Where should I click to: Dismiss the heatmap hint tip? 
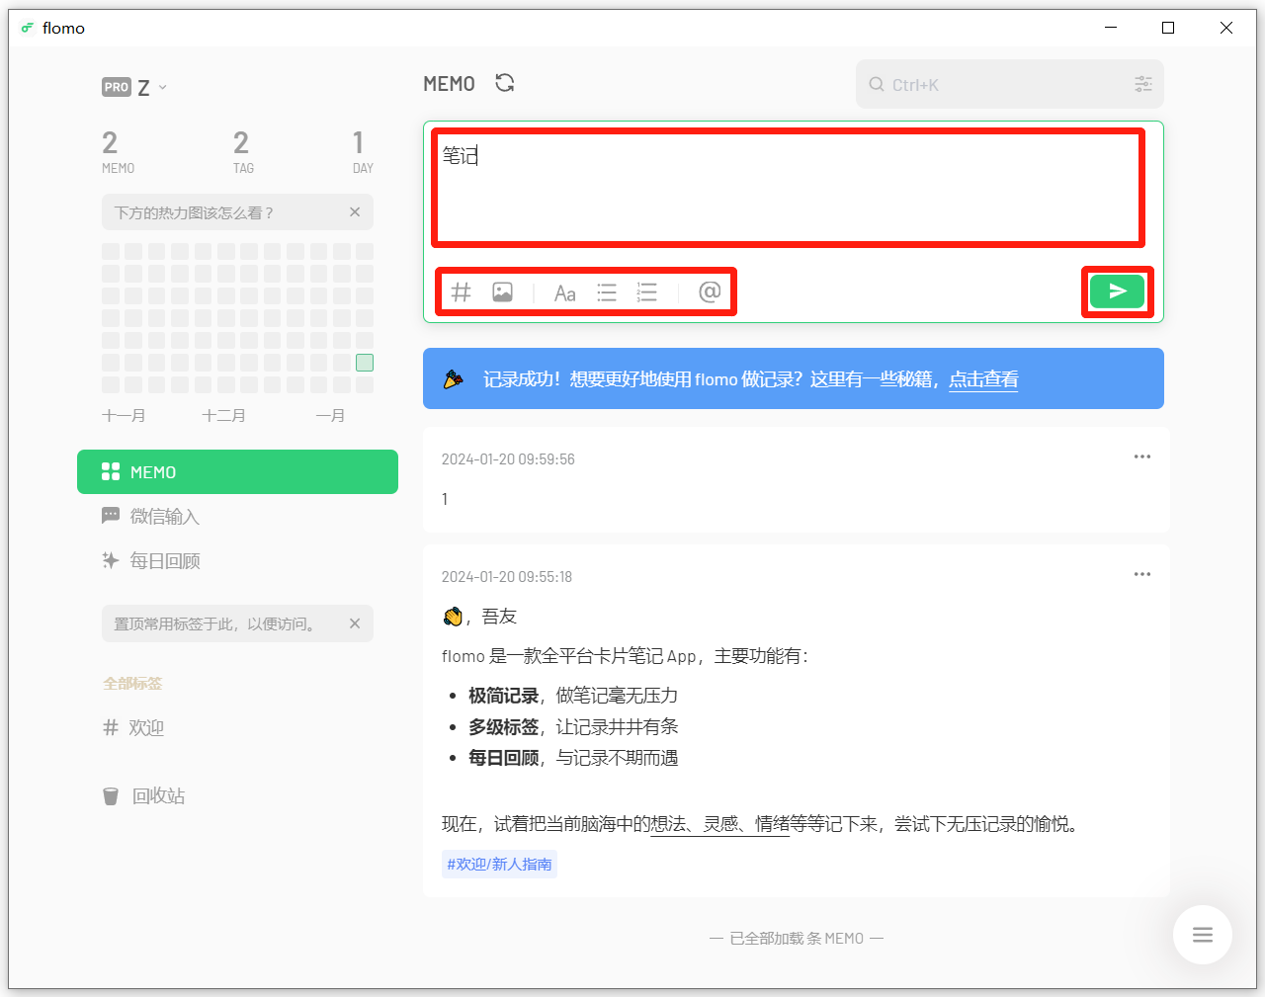pos(355,212)
